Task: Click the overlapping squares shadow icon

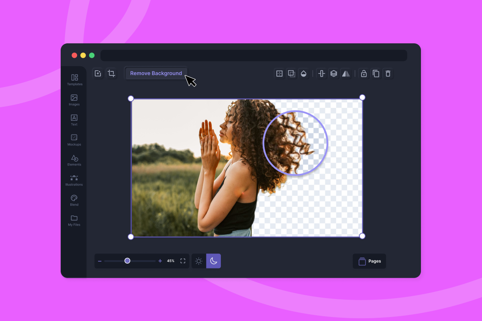Action: click(292, 73)
